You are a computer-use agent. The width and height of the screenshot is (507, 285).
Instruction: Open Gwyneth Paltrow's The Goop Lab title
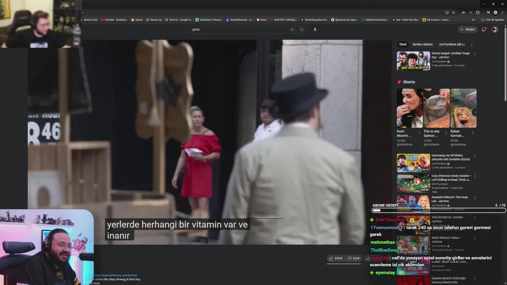(x=450, y=199)
